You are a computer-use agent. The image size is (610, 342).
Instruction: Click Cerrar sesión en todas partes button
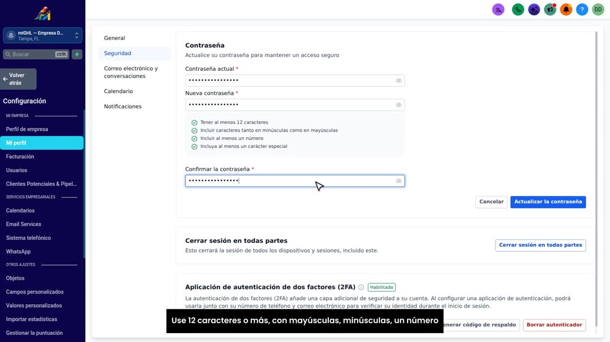(x=540, y=245)
